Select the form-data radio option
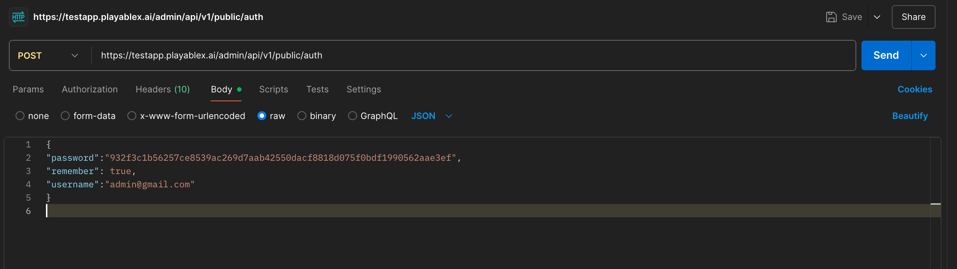 coord(66,116)
